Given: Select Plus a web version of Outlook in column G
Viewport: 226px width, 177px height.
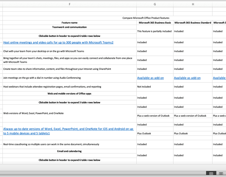Looking at the screenshot, I should 155,116.
